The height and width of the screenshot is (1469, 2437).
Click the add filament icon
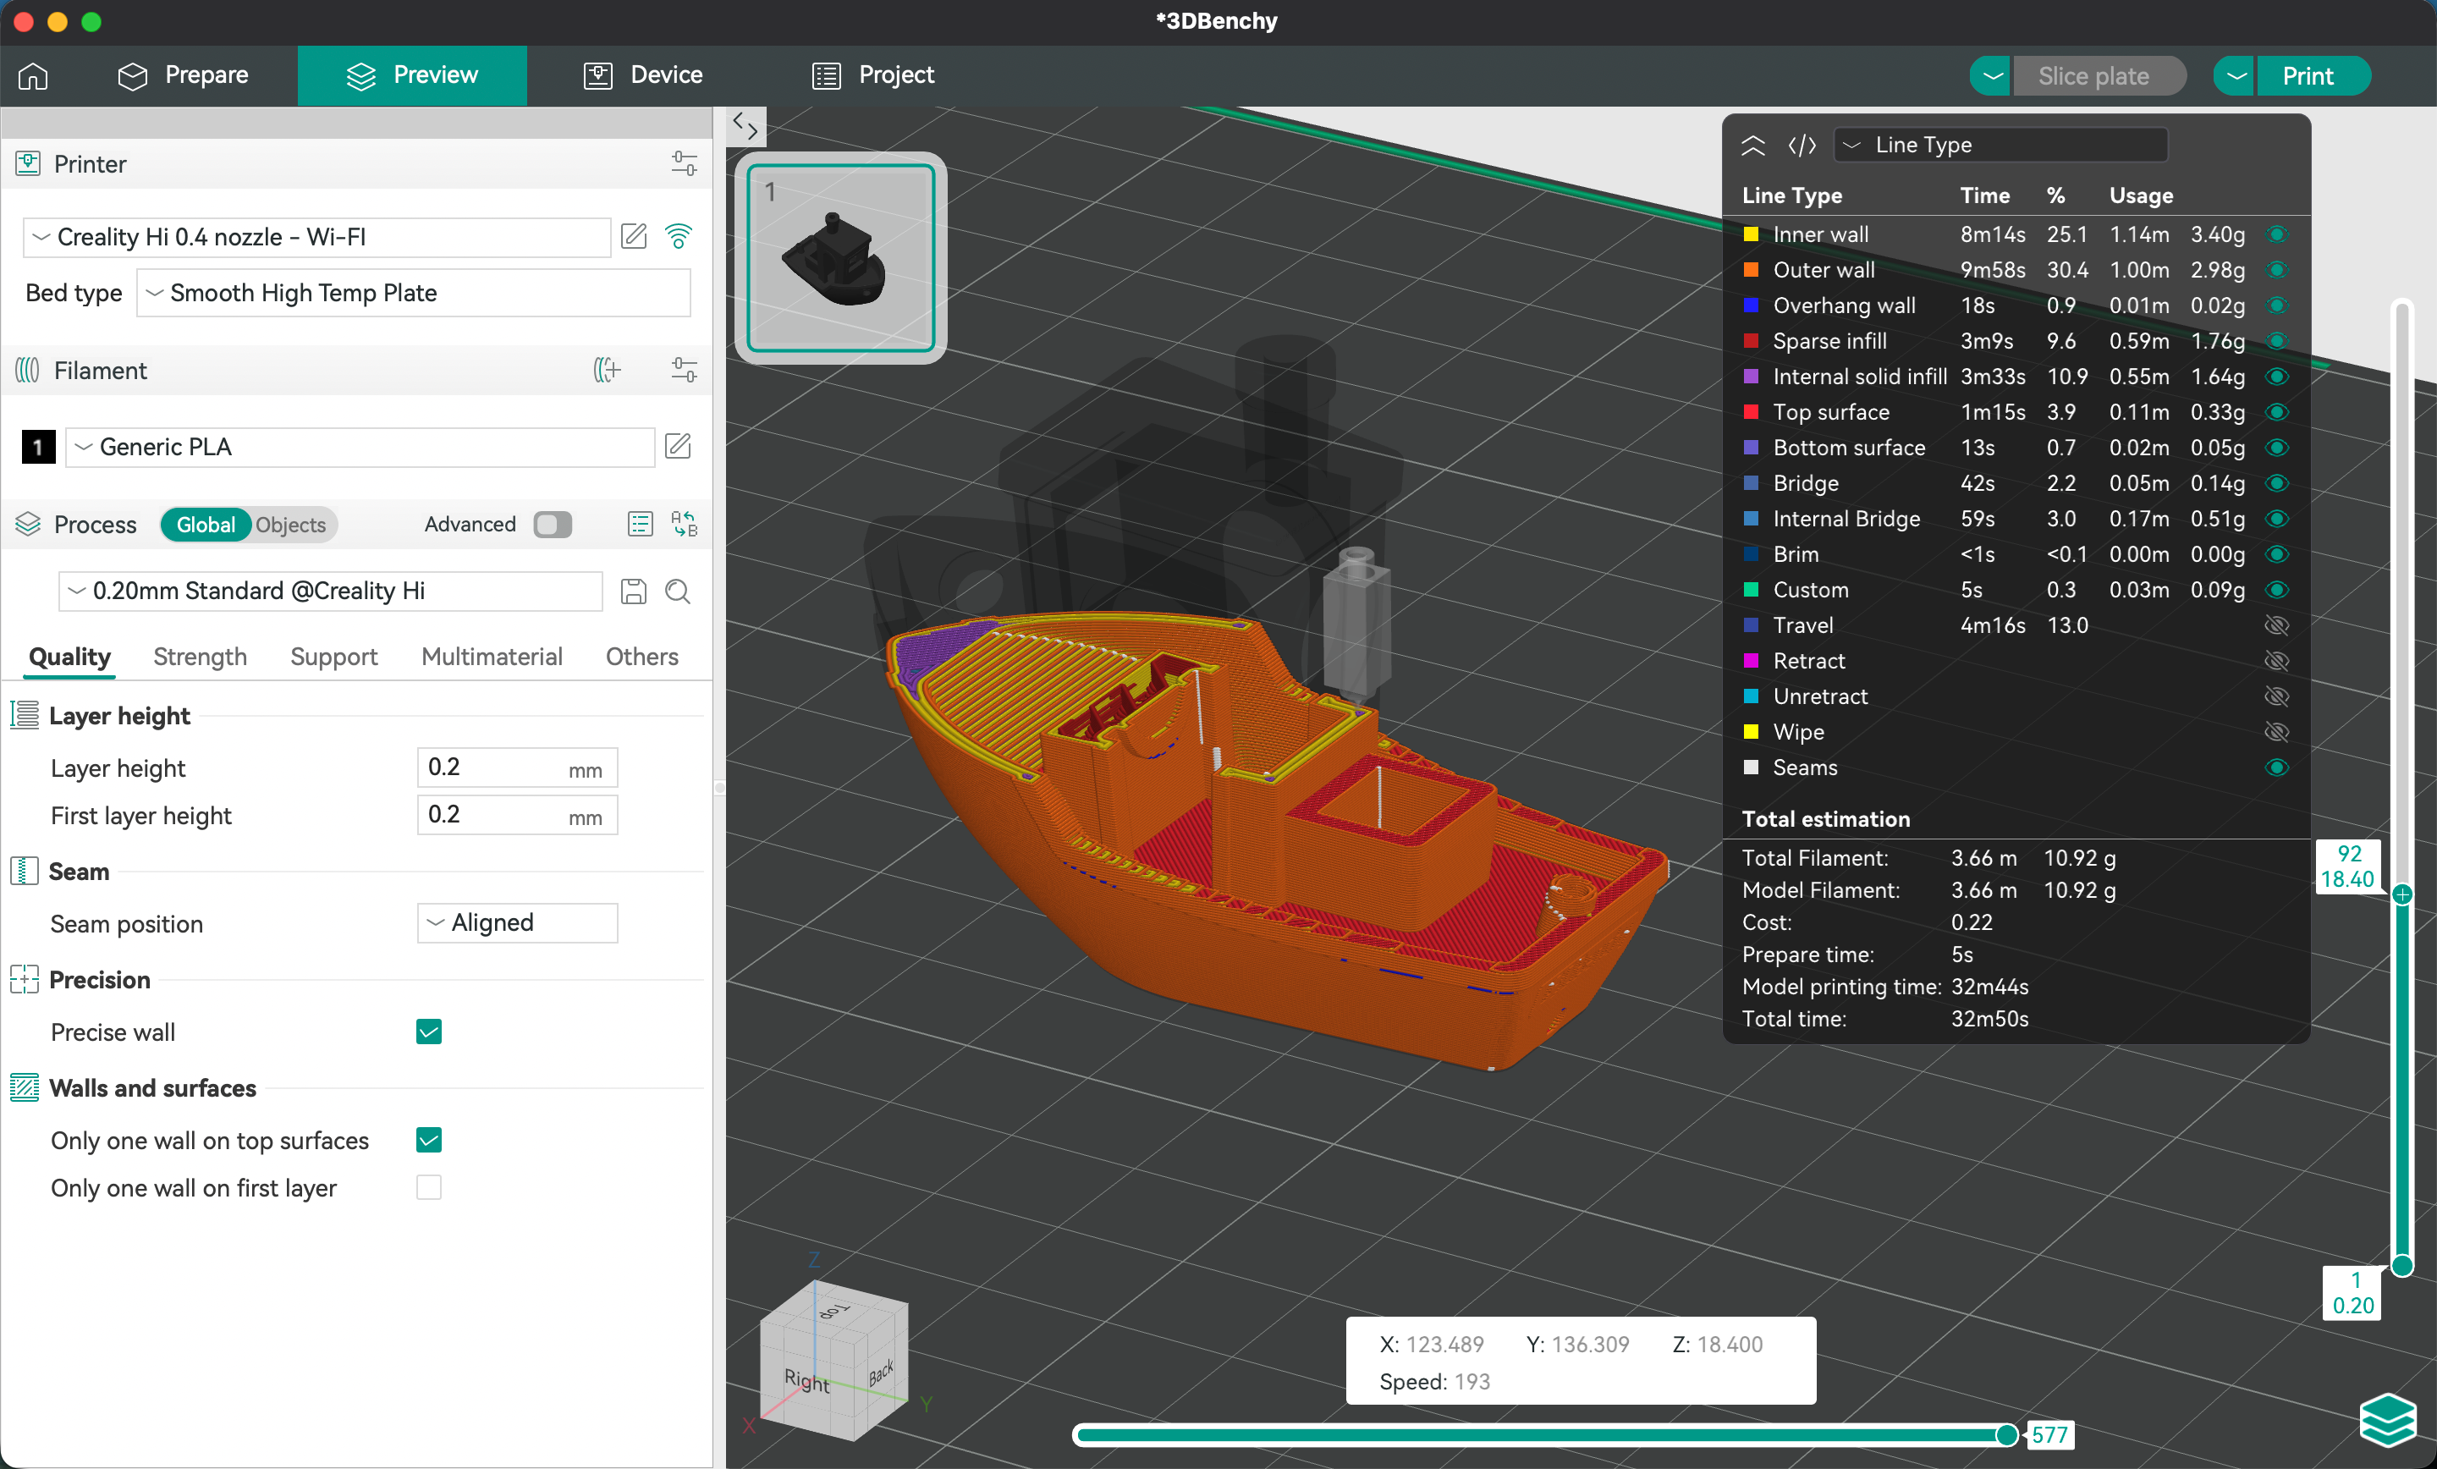pyautogui.click(x=606, y=370)
